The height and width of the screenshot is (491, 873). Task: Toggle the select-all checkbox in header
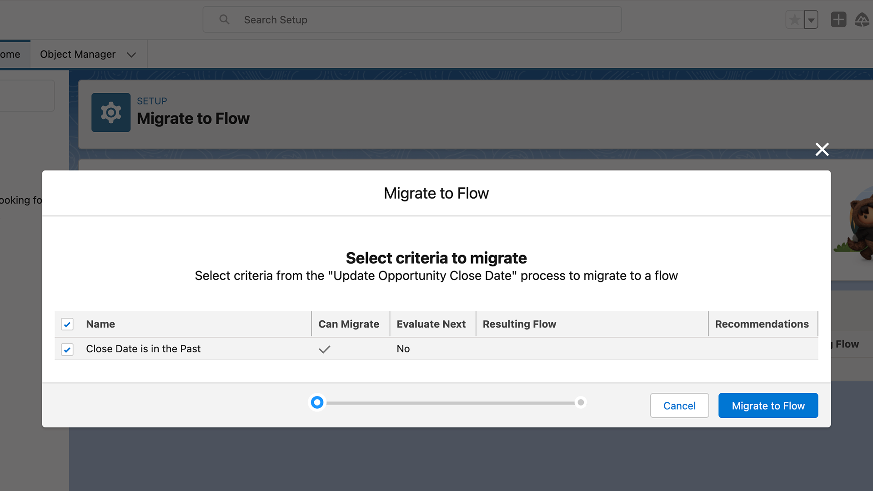(67, 324)
